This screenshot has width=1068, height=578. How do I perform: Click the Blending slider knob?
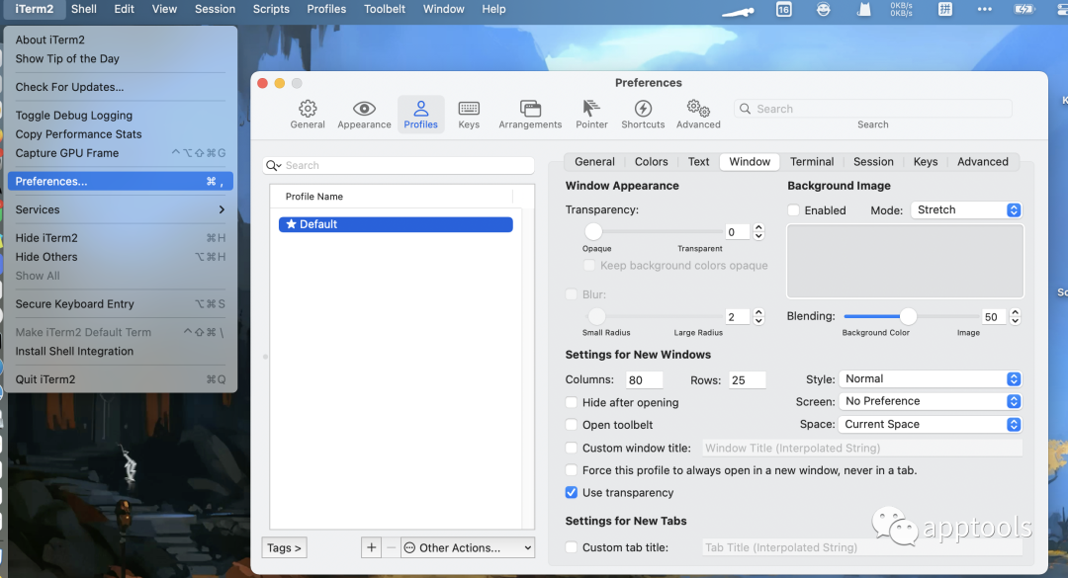908,316
